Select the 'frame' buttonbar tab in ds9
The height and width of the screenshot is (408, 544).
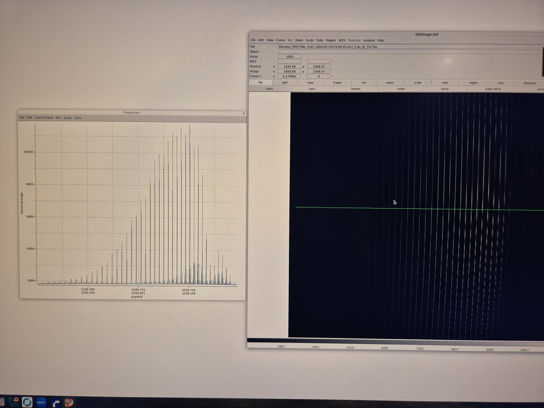pos(338,83)
